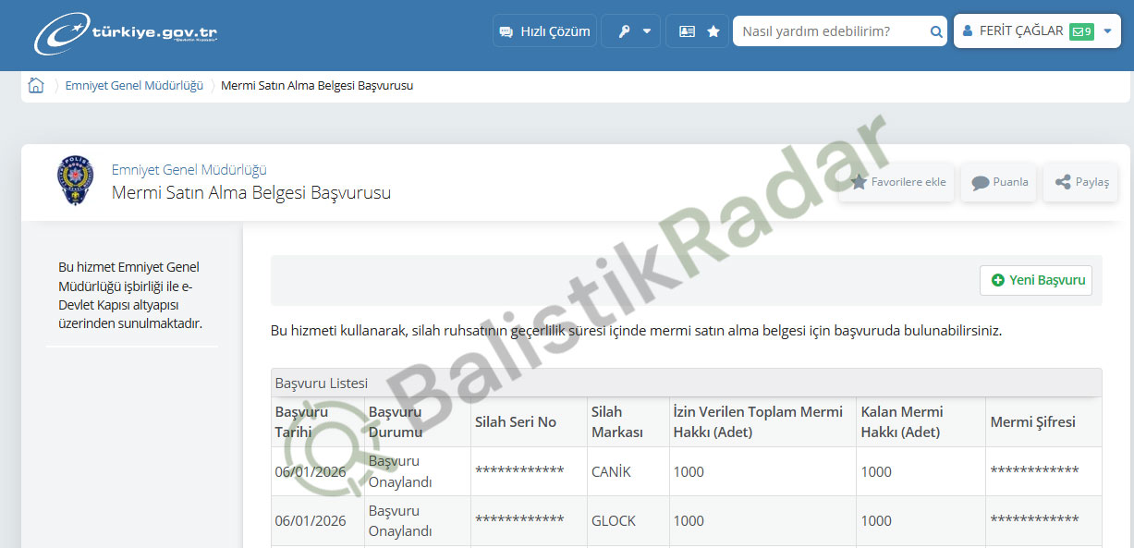Click the Başvuru Listesi table title
The height and width of the screenshot is (548, 1134).
click(322, 383)
